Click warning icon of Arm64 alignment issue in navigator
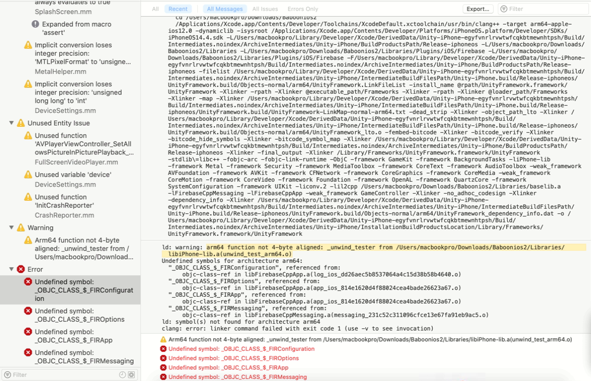Viewport: 591px width, 381px height. [x=28, y=240]
